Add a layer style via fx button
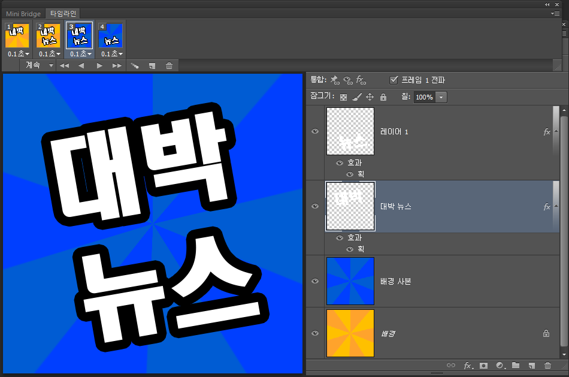Image resolution: width=569 pixels, height=377 pixels. (x=468, y=366)
